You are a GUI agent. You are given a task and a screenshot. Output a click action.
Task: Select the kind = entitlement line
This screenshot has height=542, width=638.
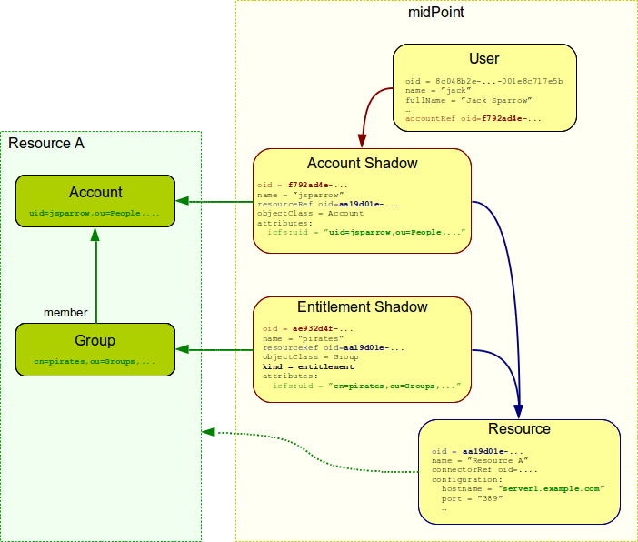click(x=308, y=366)
